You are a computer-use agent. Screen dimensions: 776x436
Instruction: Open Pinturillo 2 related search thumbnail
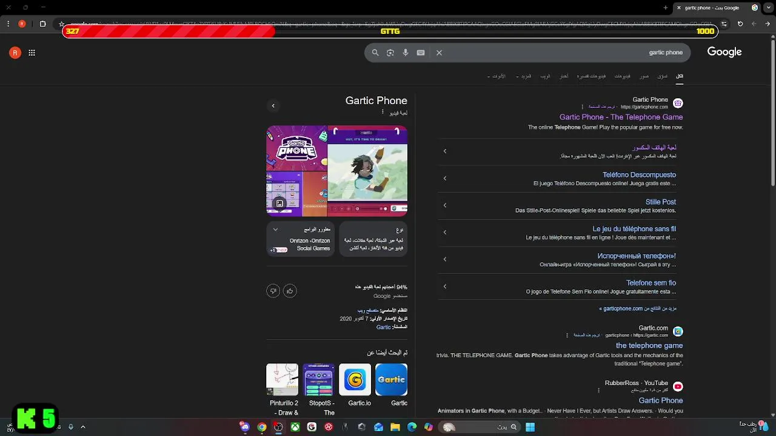coord(283,380)
